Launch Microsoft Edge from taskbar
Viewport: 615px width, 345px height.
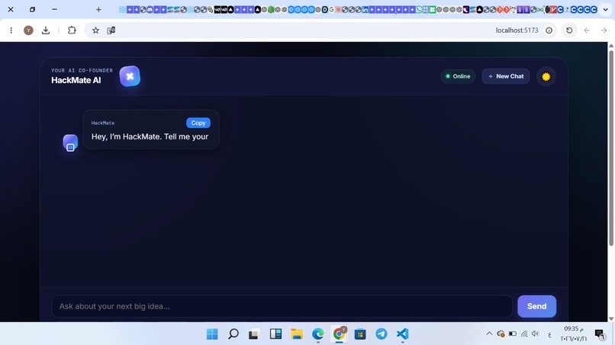coord(318,334)
